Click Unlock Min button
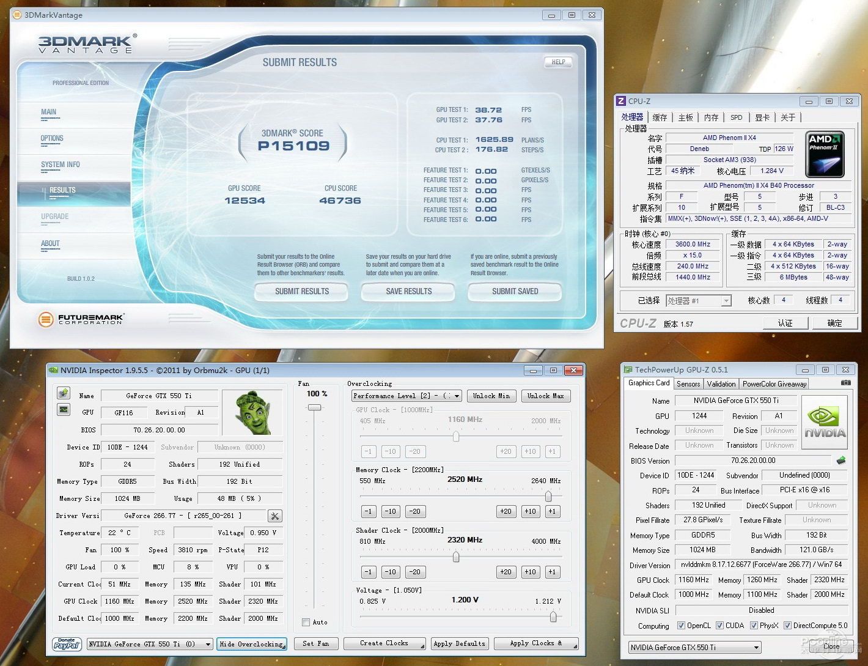The image size is (868, 666). click(491, 396)
